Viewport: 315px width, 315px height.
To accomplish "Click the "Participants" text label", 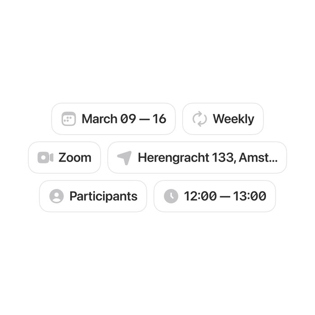I will point(103,196).
